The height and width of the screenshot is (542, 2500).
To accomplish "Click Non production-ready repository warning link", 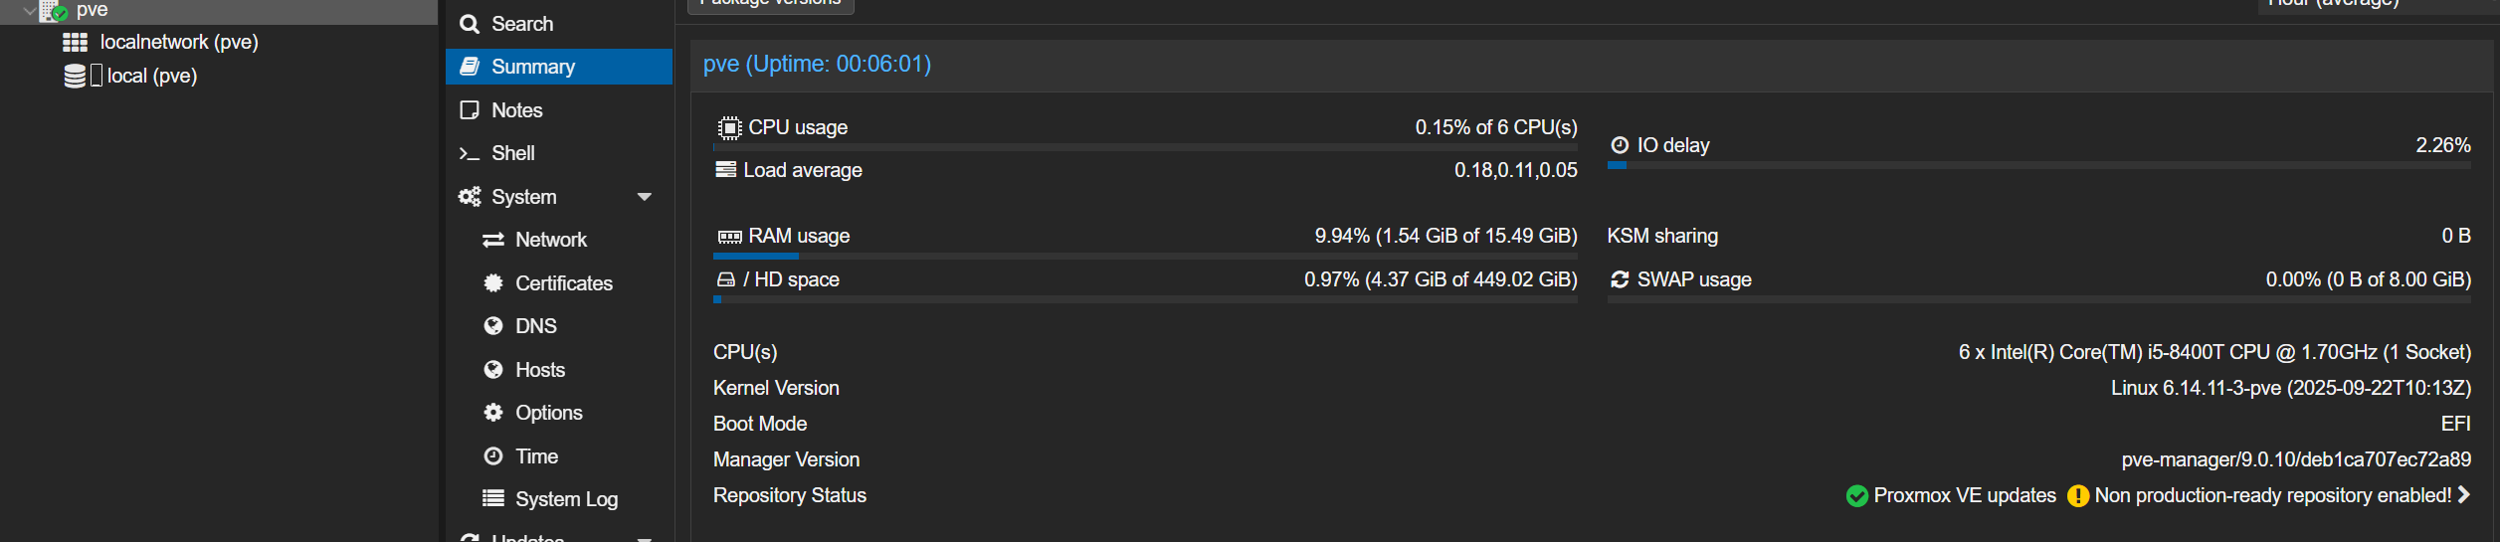I will pyautogui.click(x=2272, y=495).
